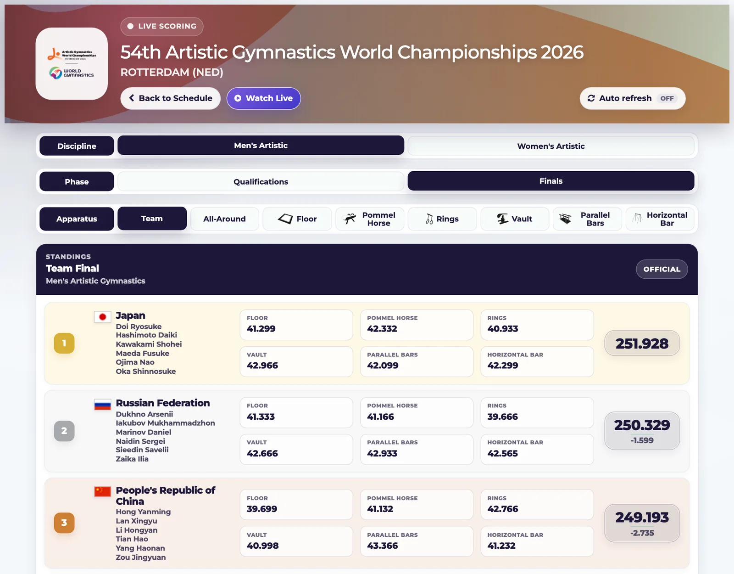This screenshot has width=734, height=574.
Task: Click the back chevron icon beside Back to Schedule
Action: tap(132, 98)
